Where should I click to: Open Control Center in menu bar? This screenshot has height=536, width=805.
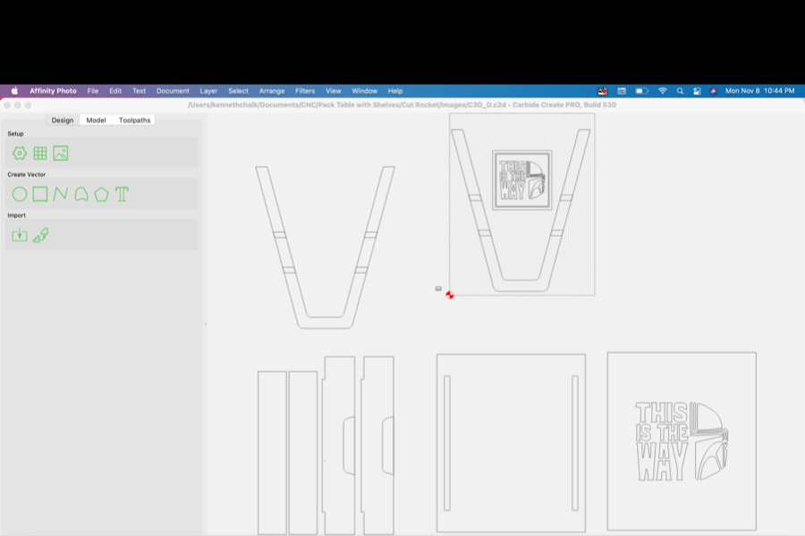[697, 91]
